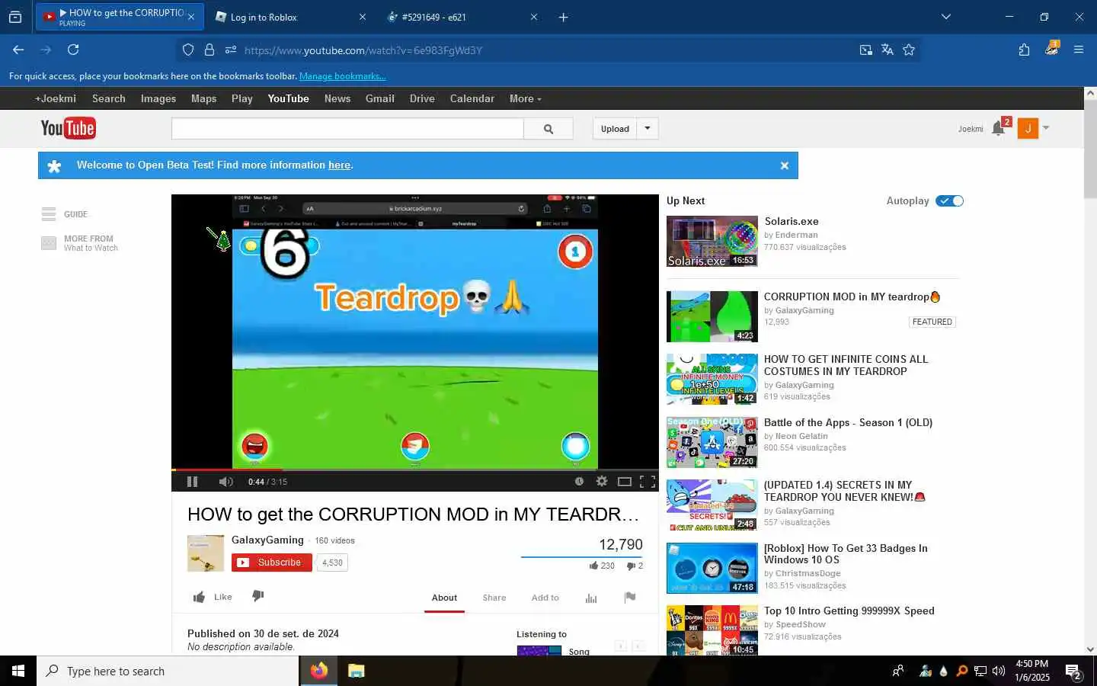Screen dimensions: 1097x686
Task: Open File Explorer from taskbar
Action: pyautogui.click(x=356, y=671)
